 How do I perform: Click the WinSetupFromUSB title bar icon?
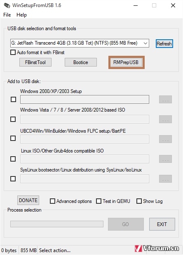pyautogui.click(x=7, y=5)
